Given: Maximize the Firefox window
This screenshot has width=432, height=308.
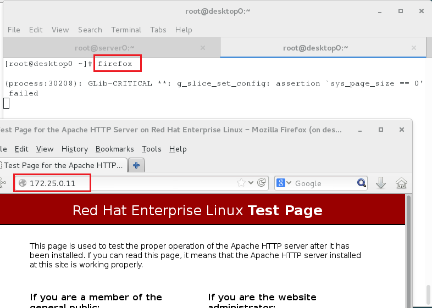Looking at the screenshot, I should pyautogui.click(x=381, y=130).
